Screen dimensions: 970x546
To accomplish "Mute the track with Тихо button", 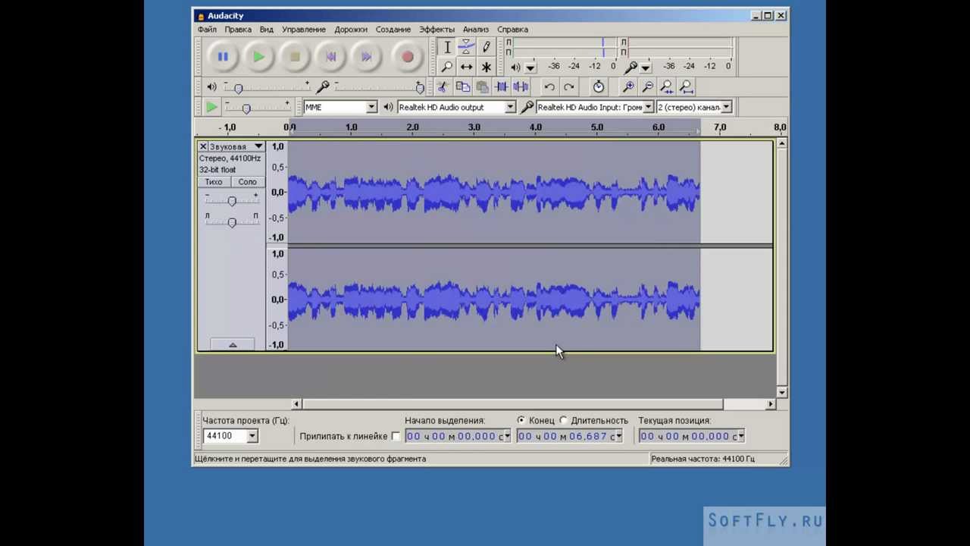I will click(x=214, y=182).
